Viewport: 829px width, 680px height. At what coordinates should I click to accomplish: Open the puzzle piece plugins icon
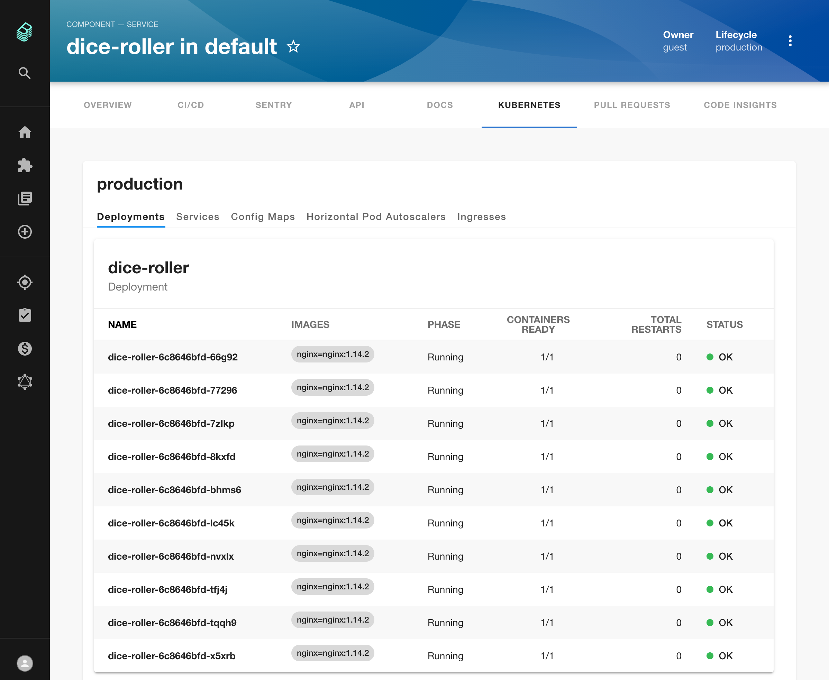pyautogui.click(x=25, y=165)
